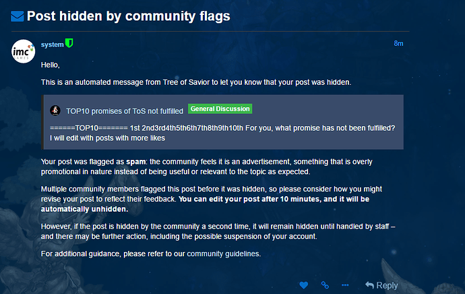Click the small avatar in the quoted post
This screenshot has height=294, width=465.
tap(55, 110)
